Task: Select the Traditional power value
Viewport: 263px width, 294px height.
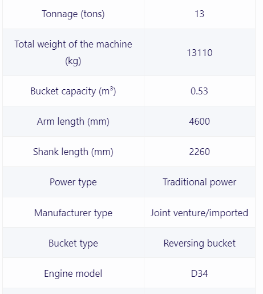Action: 200,182
